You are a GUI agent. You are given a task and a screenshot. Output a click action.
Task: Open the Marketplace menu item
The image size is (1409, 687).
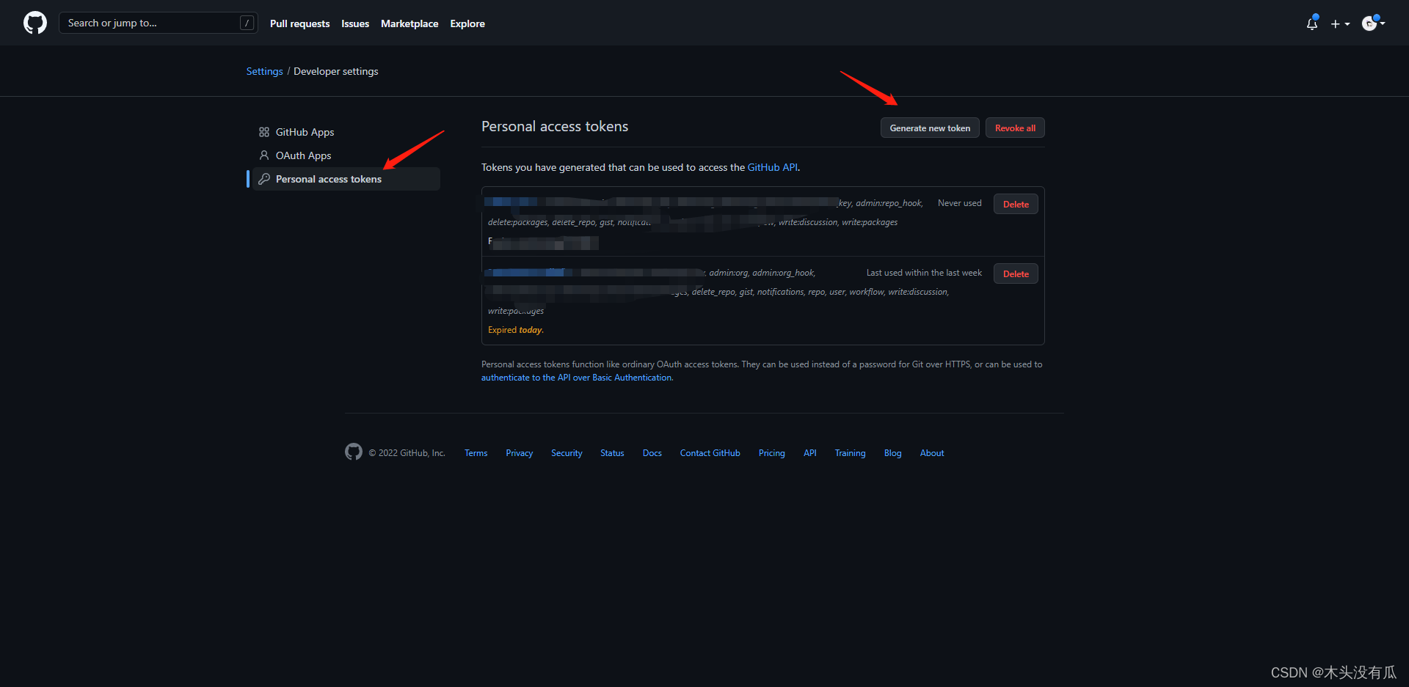pos(409,23)
